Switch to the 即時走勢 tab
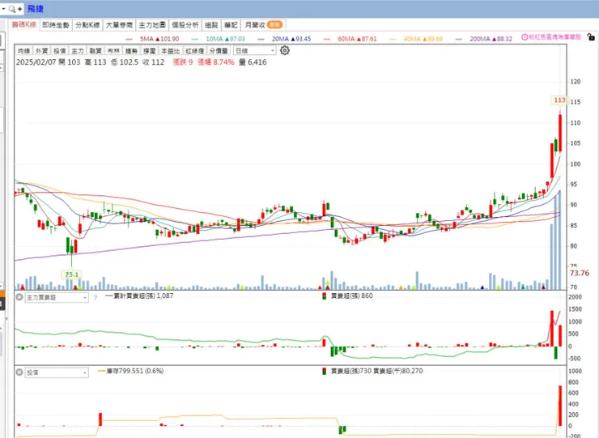Screen dimensions: 599x438 point(56,25)
